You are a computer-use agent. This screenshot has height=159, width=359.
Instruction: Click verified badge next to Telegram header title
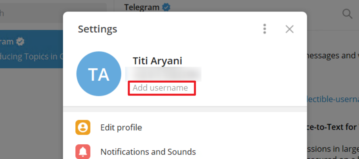click(166, 7)
